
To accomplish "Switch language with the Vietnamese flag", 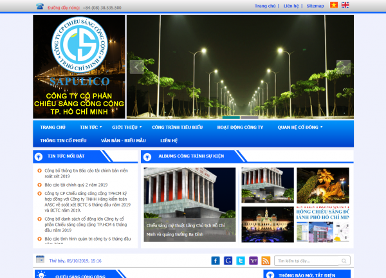I will 334,5.
